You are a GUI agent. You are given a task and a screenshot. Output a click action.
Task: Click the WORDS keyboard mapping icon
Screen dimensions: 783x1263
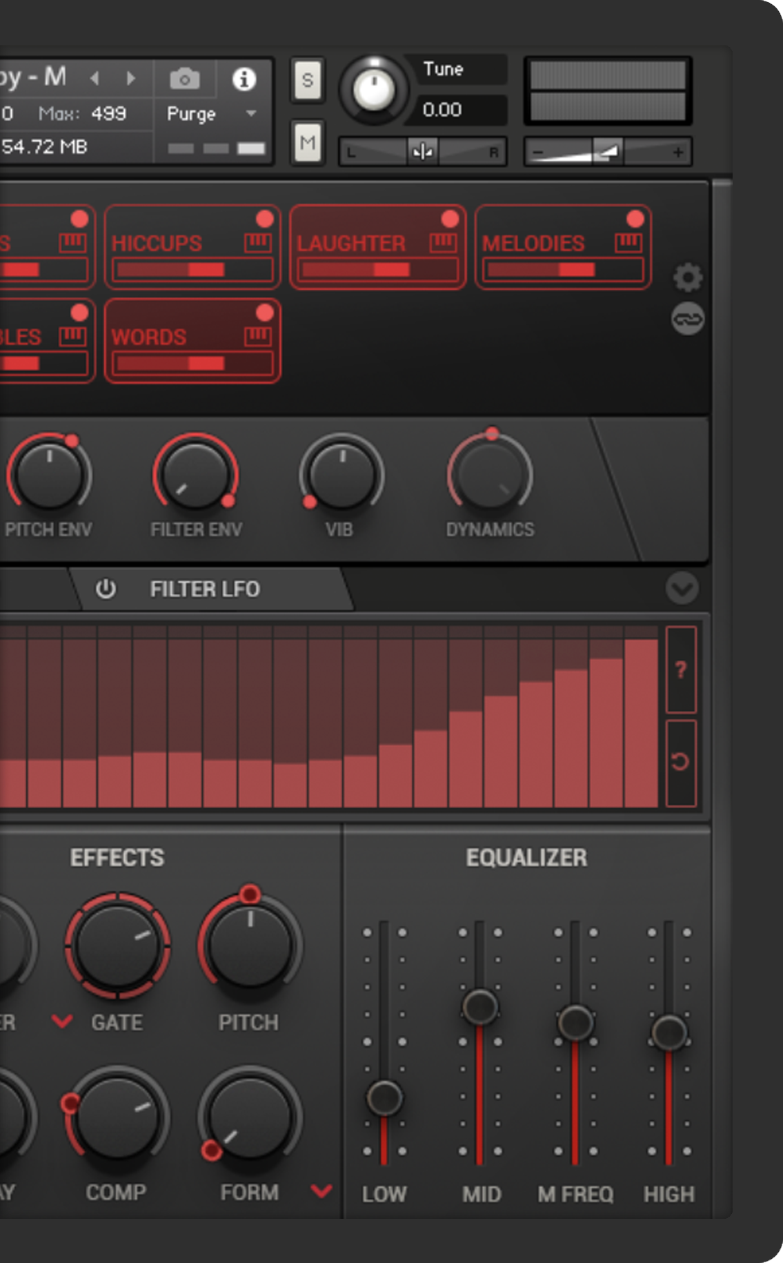pyautogui.click(x=257, y=337)
